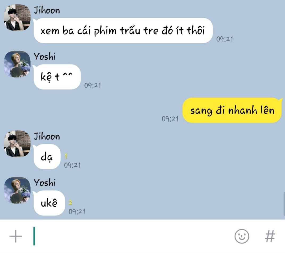Tap the Jihoon name above the first message

click(47, 10)
